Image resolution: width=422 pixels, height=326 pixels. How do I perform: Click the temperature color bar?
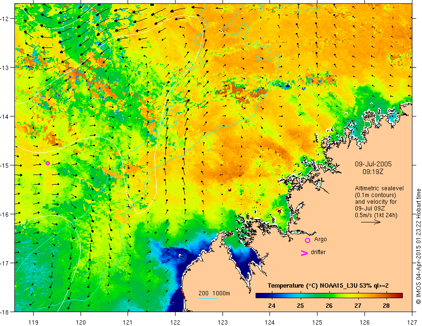[329, 295]
